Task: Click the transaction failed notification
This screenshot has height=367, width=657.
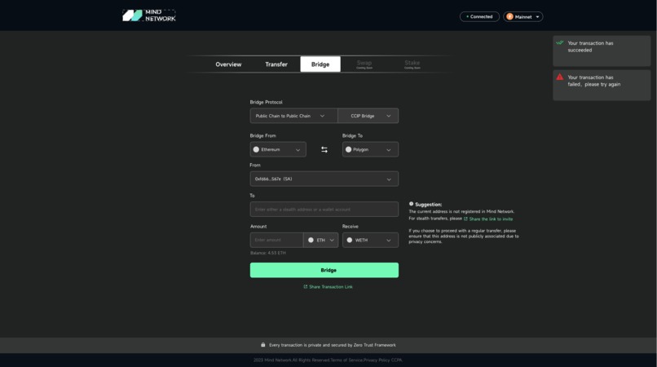Action: coord(602,85)
